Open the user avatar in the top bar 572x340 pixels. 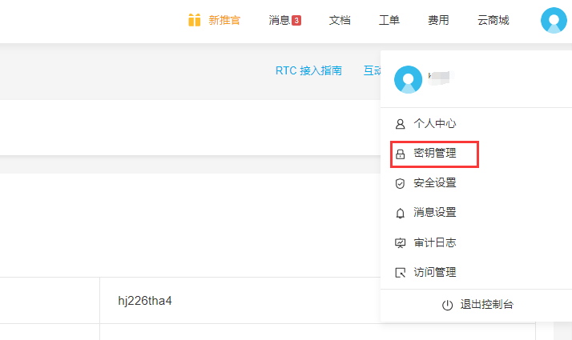[x=554, y=20]
